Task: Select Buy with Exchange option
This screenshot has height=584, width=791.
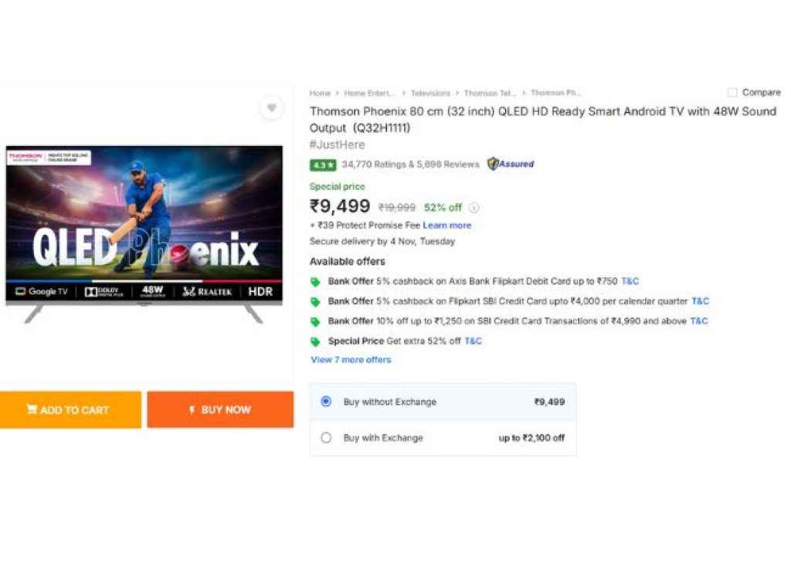Action: (326, 438)
